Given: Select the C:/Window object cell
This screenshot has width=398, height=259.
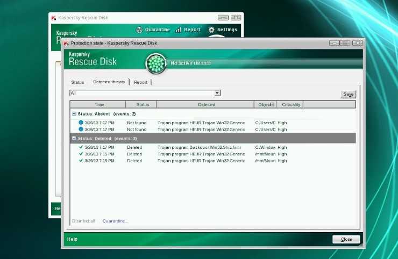Looking at the screenshot, I should tap(265, 147).
